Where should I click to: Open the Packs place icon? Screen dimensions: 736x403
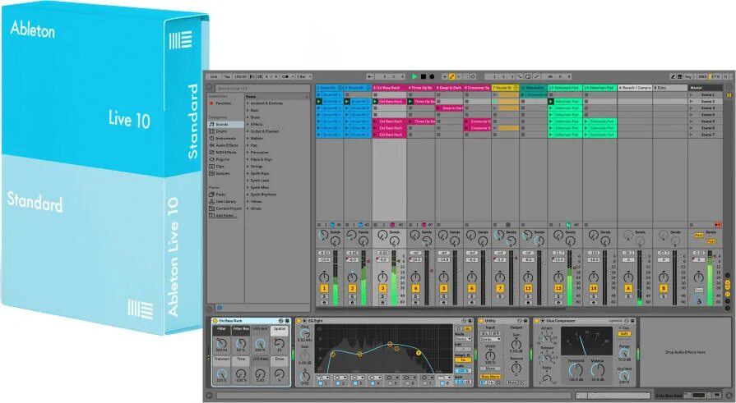pos(211,195)
